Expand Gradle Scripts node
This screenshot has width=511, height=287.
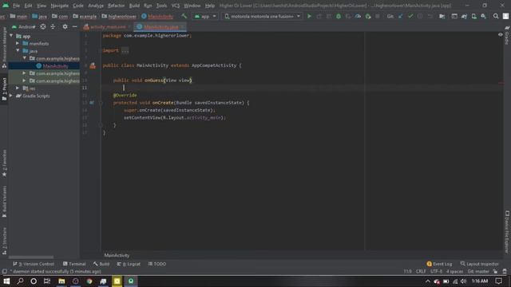click(11, 96)
